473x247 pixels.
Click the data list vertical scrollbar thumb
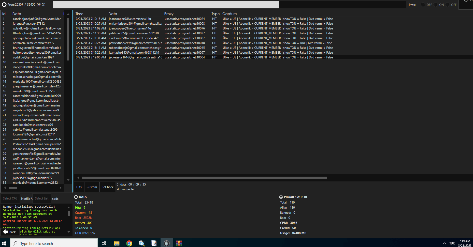click(68, 39)
